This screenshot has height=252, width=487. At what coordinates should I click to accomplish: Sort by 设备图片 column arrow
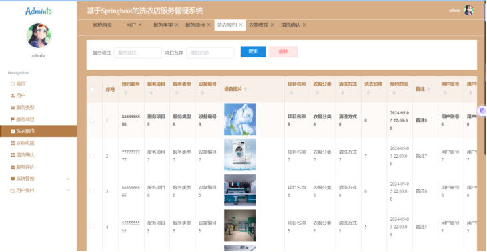tap(246, 89)
